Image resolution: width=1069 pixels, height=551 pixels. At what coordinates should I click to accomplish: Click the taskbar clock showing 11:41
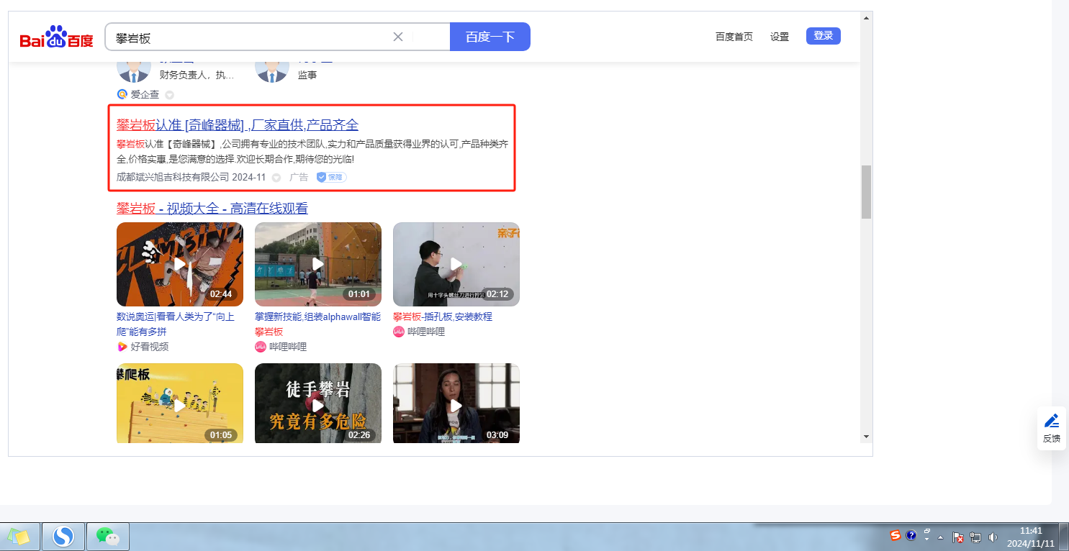1030,537
